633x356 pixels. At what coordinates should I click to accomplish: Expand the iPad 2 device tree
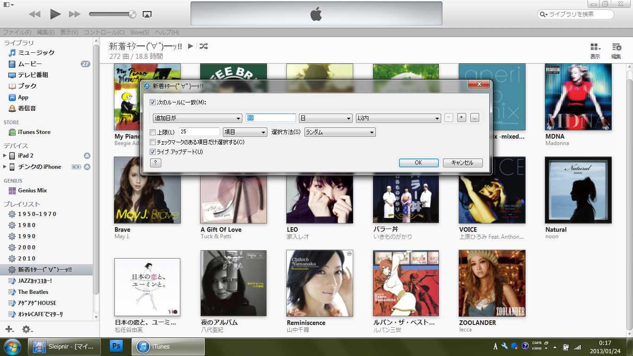5,156
